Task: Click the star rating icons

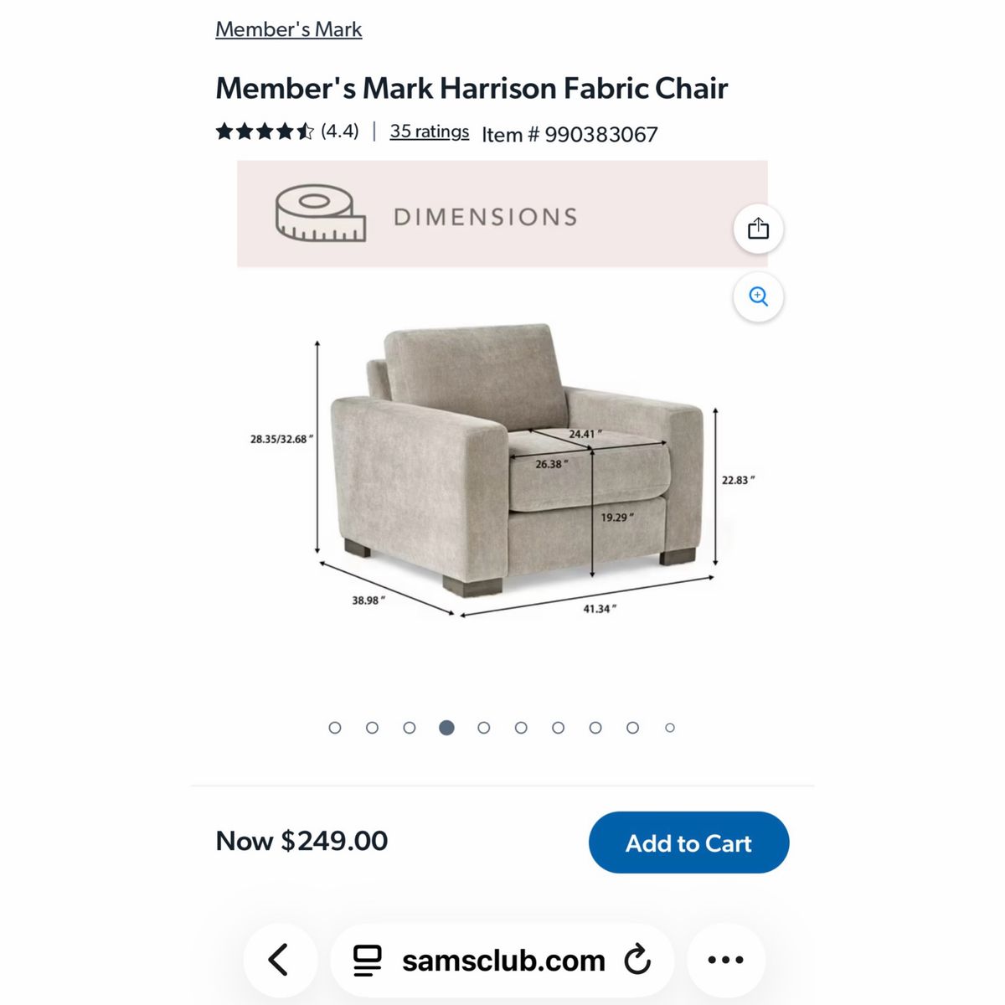Action: tap(265, 131)
